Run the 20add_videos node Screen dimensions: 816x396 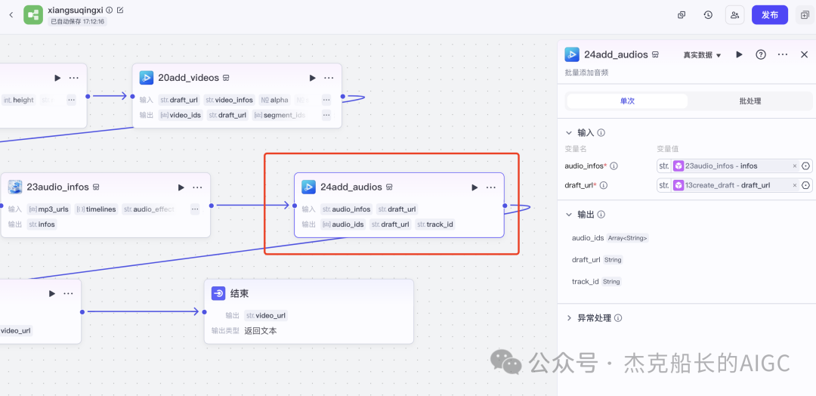pyautogui.click(x=312, y=78)
